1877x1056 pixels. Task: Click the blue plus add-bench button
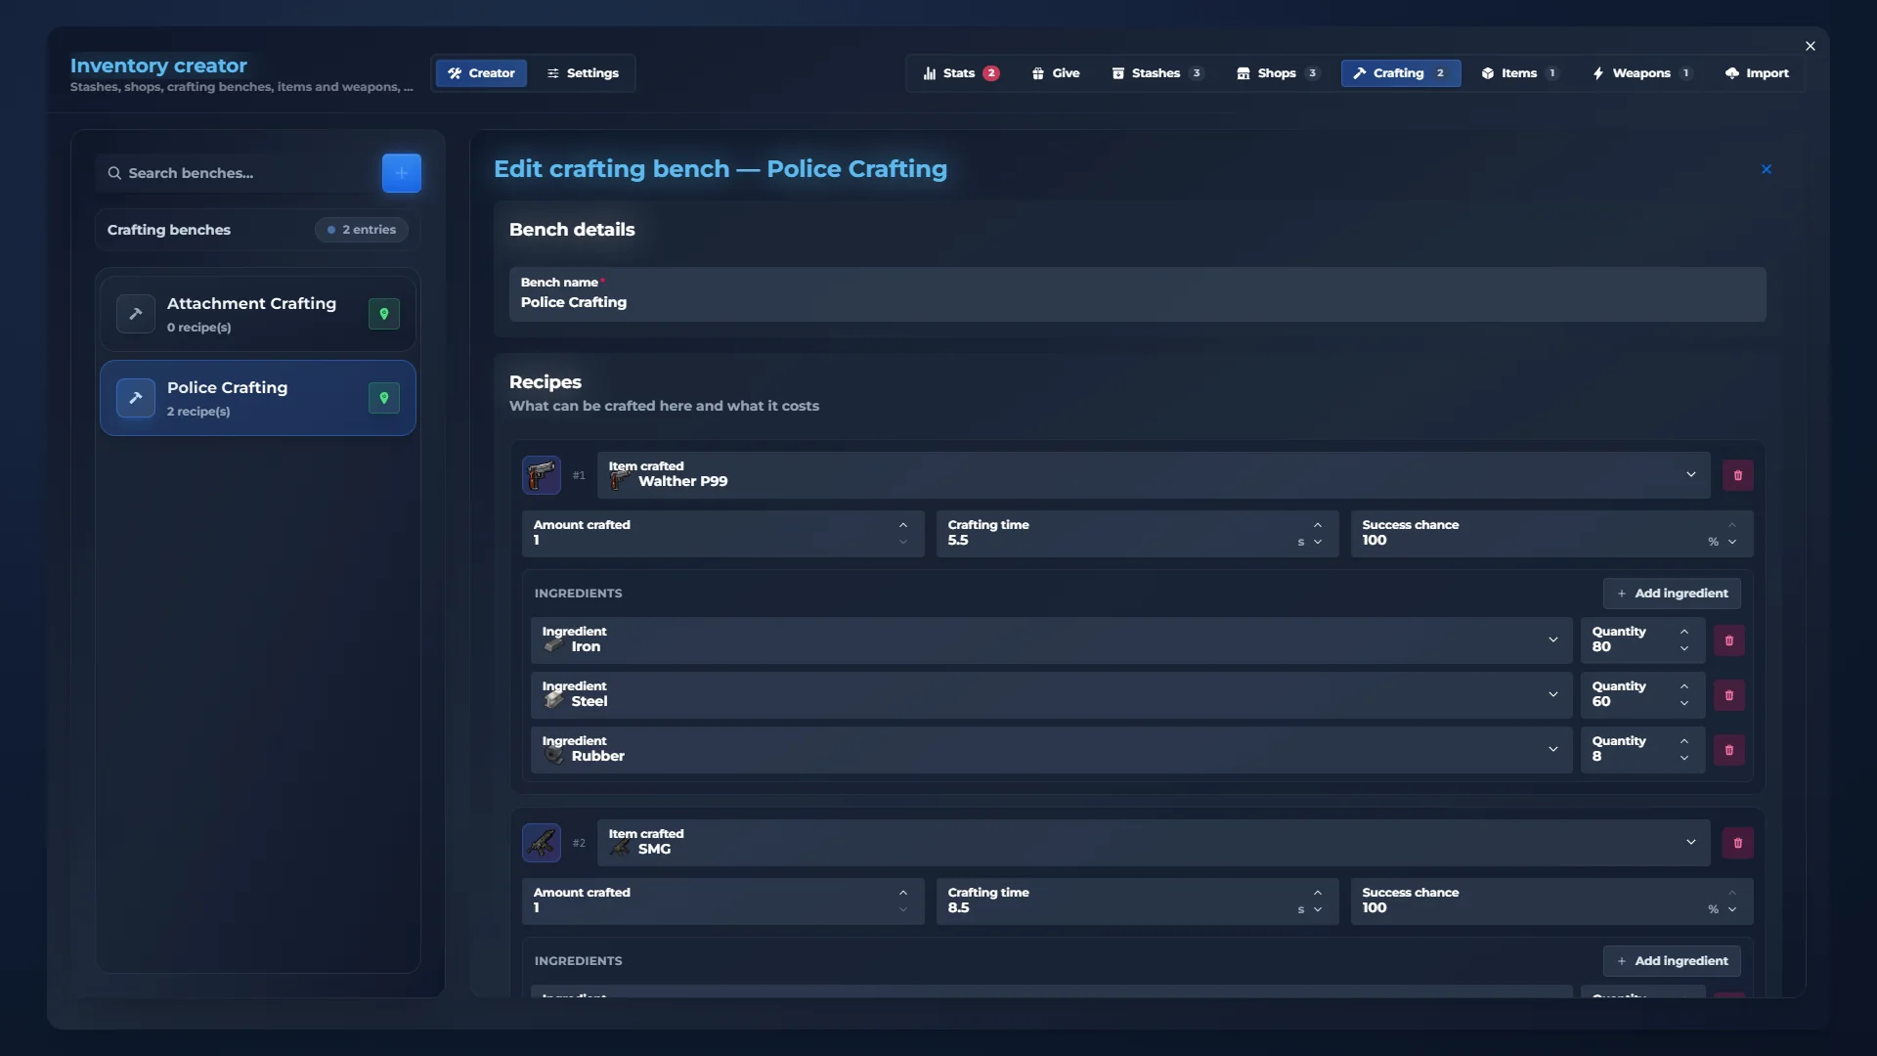(x=401, y=173)
